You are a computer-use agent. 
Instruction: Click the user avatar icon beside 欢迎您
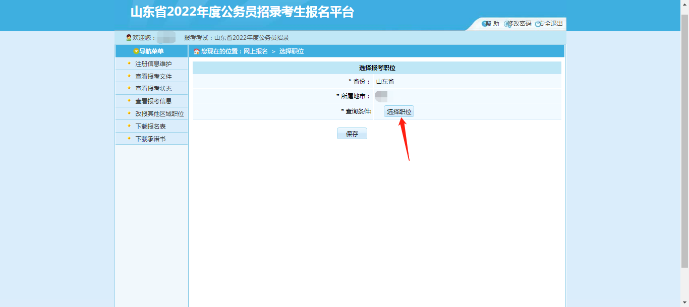tap(129, 38)
